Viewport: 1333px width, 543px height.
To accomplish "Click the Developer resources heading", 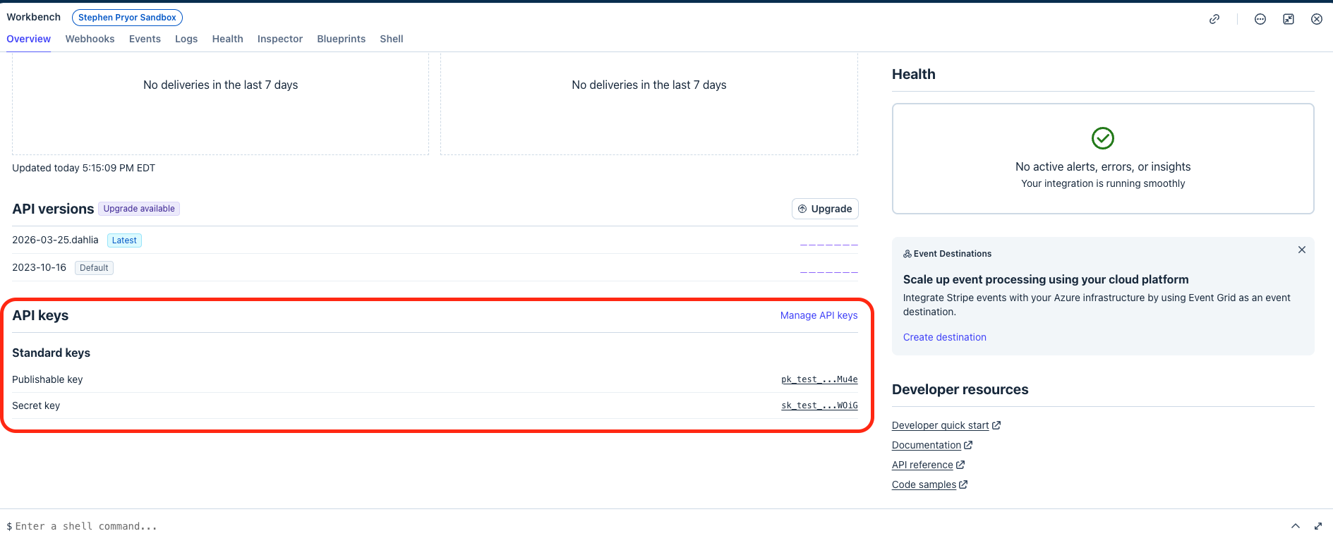I will [960, 389].
